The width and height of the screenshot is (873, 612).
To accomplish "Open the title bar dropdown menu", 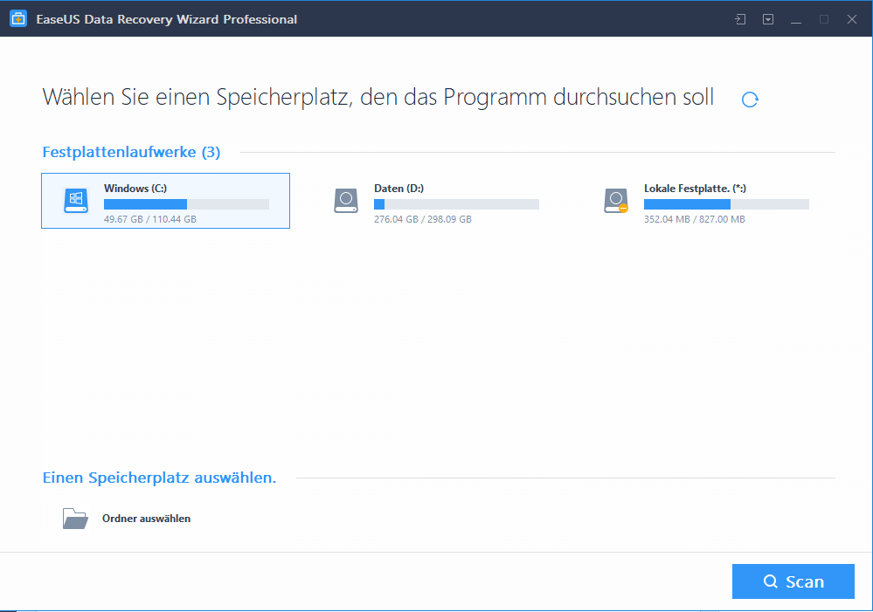I will point(768,19).
